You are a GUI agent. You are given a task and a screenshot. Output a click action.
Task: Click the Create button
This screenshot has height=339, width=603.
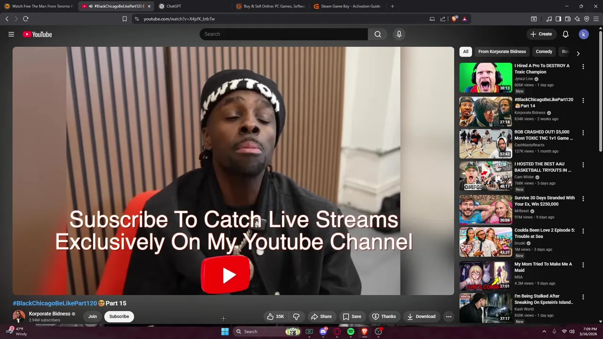pyautogui.click(x=541, y=34)
